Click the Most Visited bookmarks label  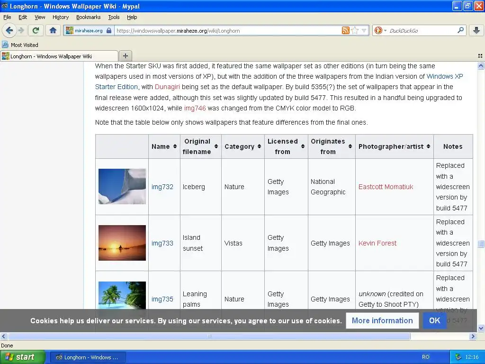point(25,45)
